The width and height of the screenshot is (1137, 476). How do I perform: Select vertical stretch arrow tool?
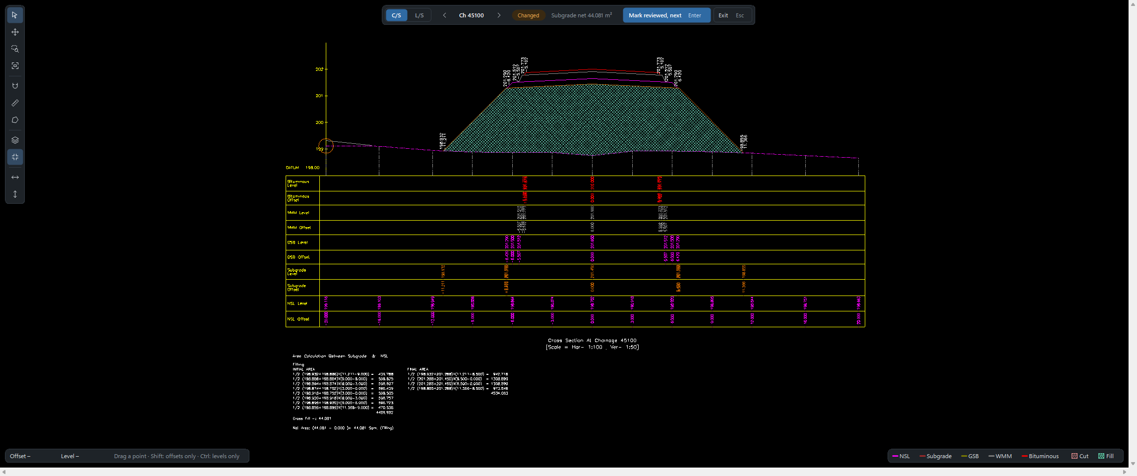coord(15,194)
